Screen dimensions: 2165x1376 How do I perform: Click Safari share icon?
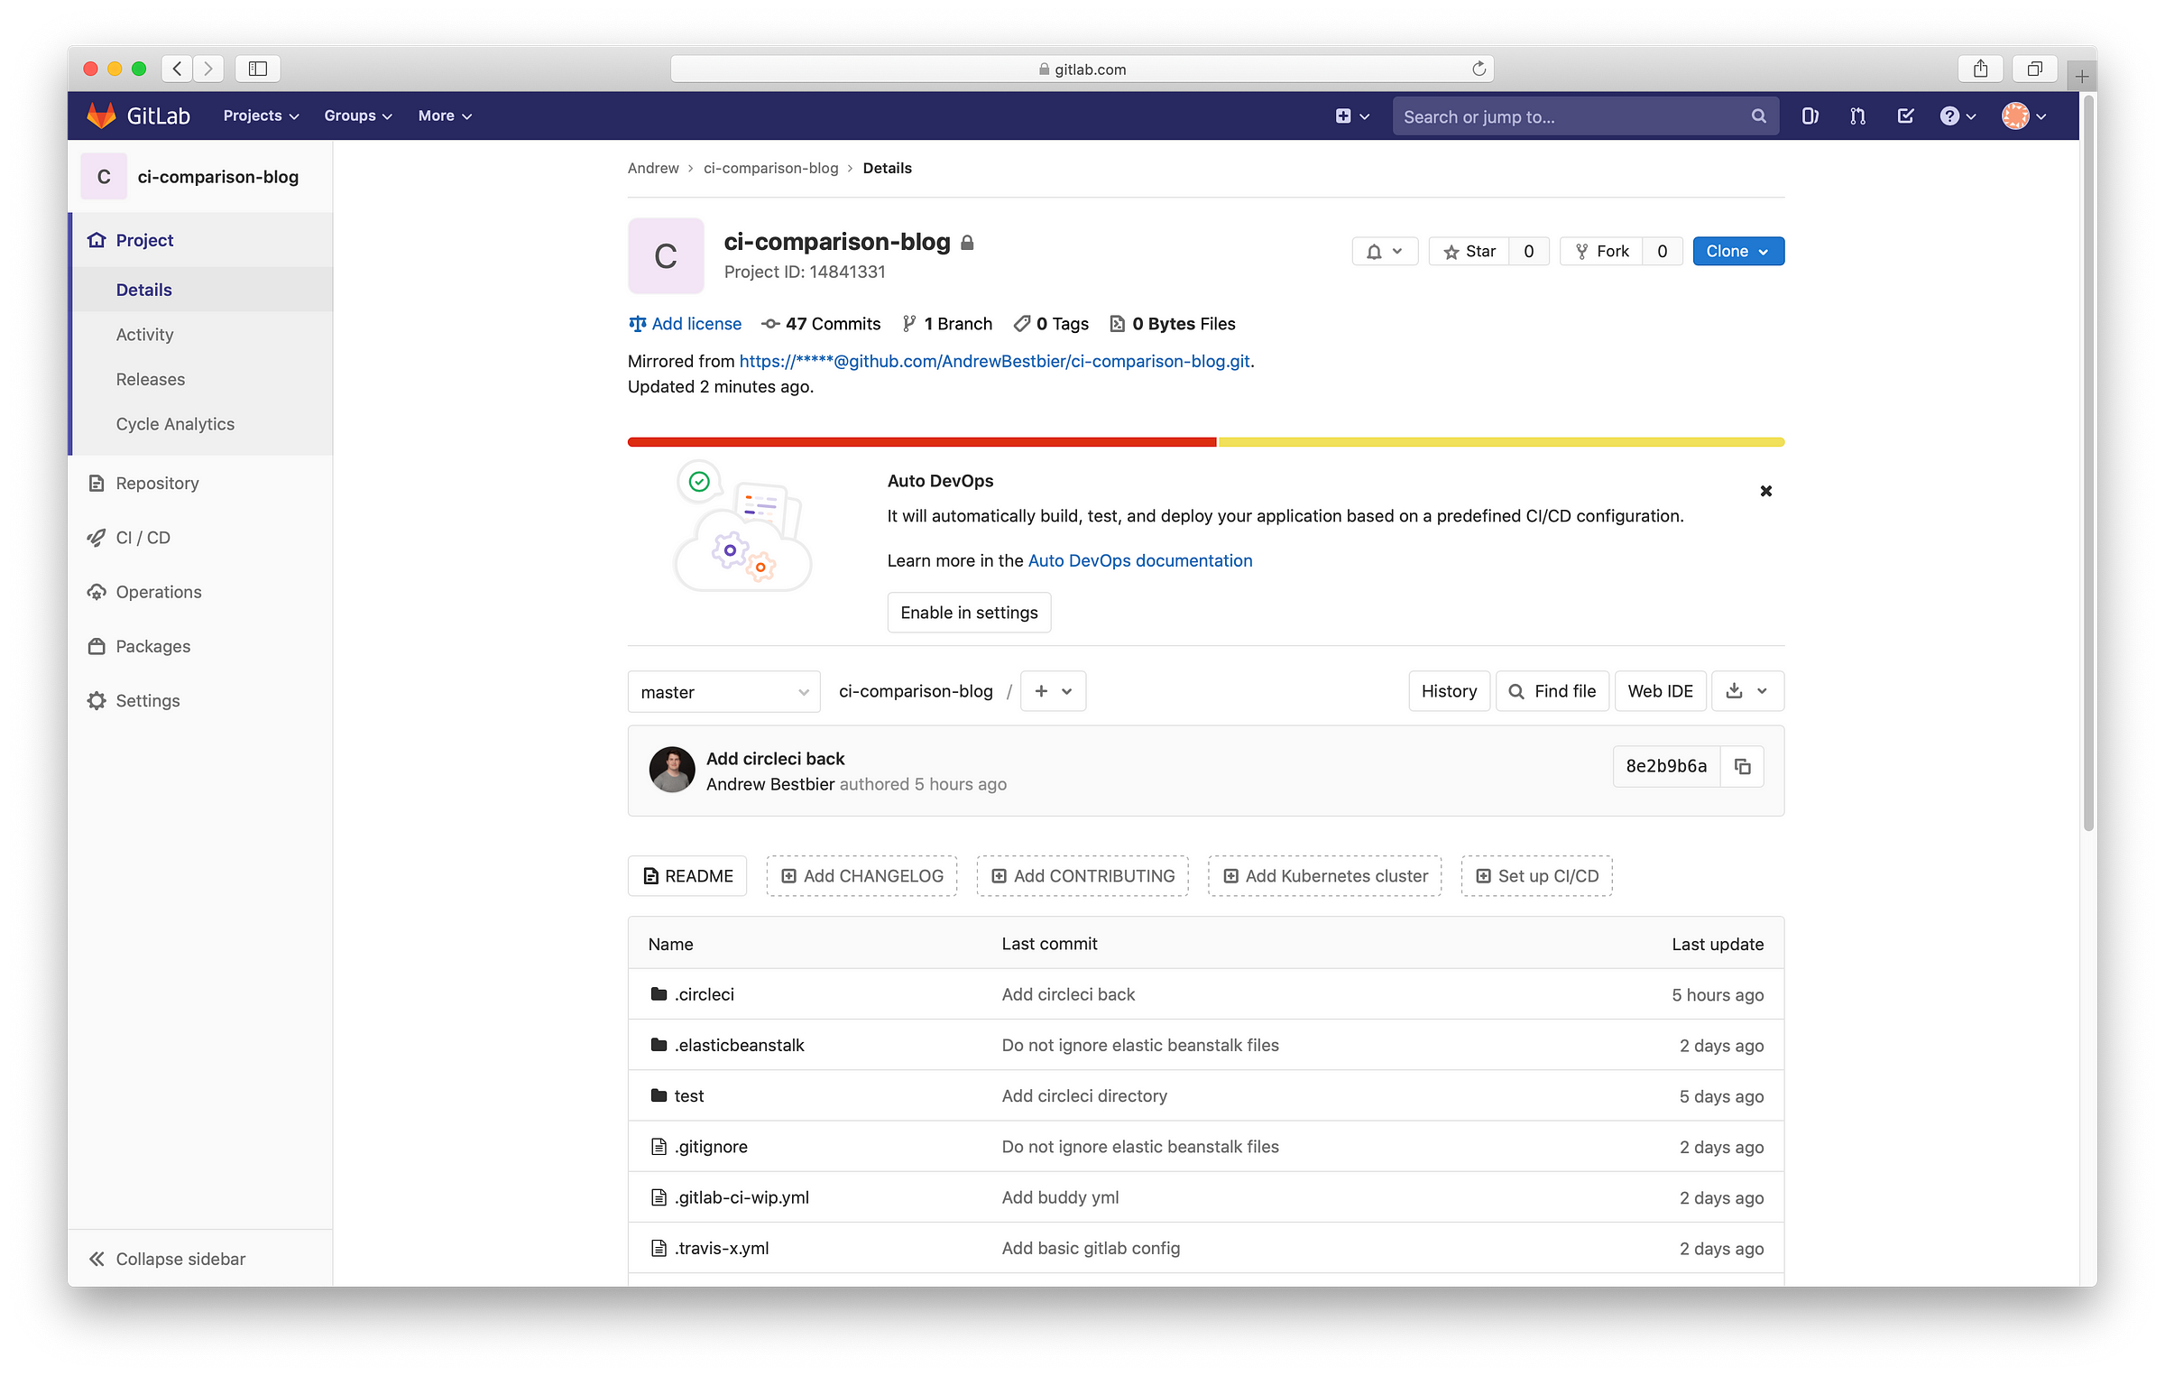pos(1980,69)
